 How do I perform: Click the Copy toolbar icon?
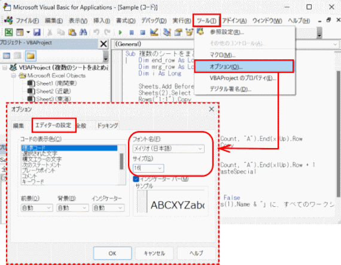(61, 32)
